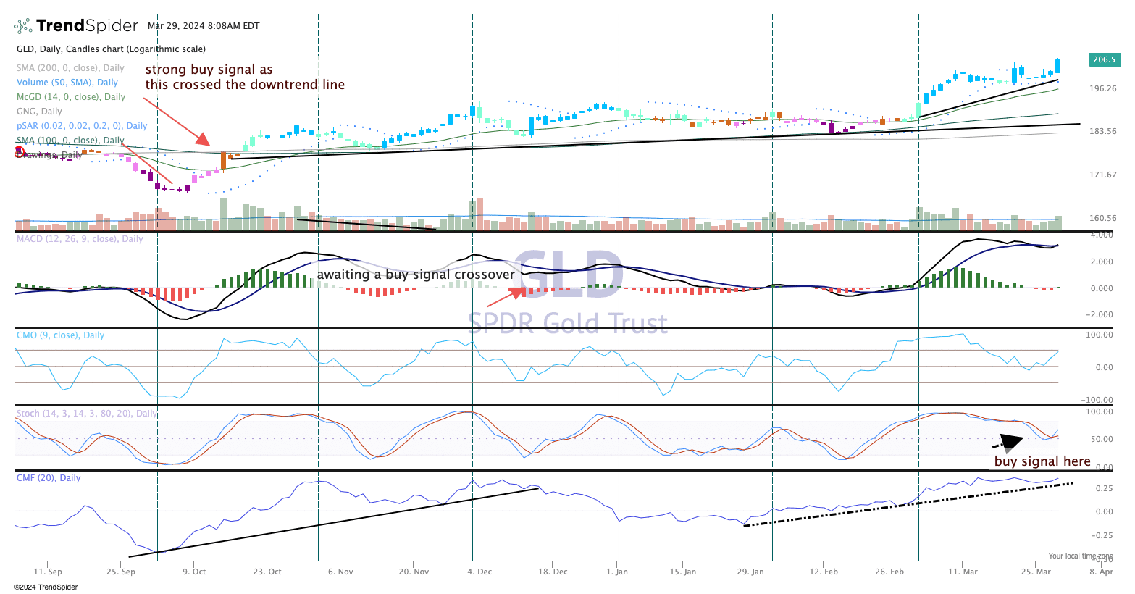This screenshot has width=1135, height=594.
Task: Click the Stoch (14, 3, 14, 3, 80, 20) label
Action: (x=87, y=414)
